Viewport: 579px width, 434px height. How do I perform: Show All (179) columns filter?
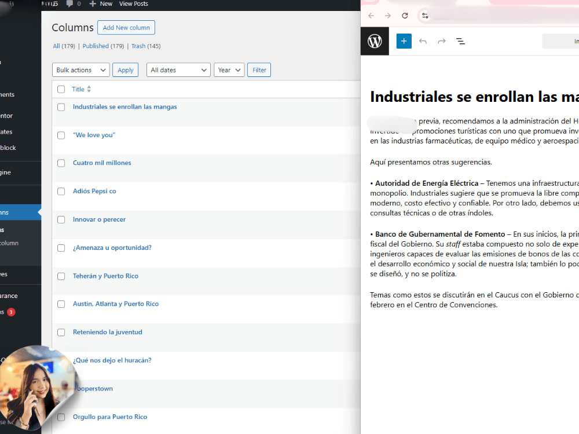pos(64,46)
